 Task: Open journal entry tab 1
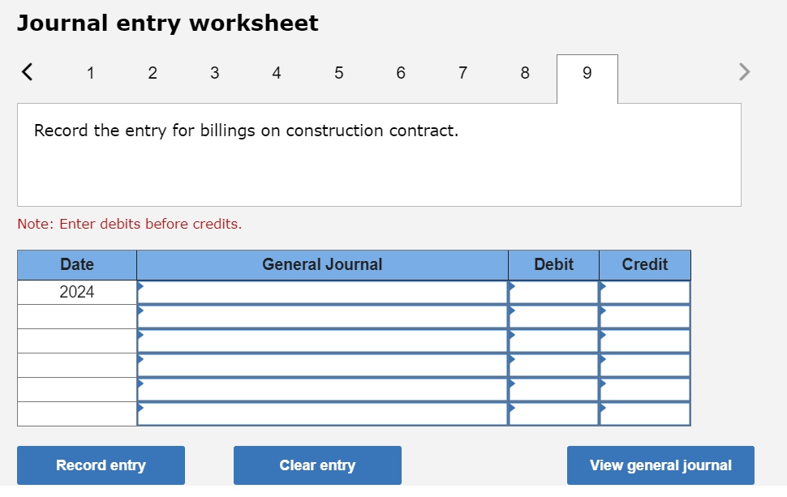click(90, 73)
